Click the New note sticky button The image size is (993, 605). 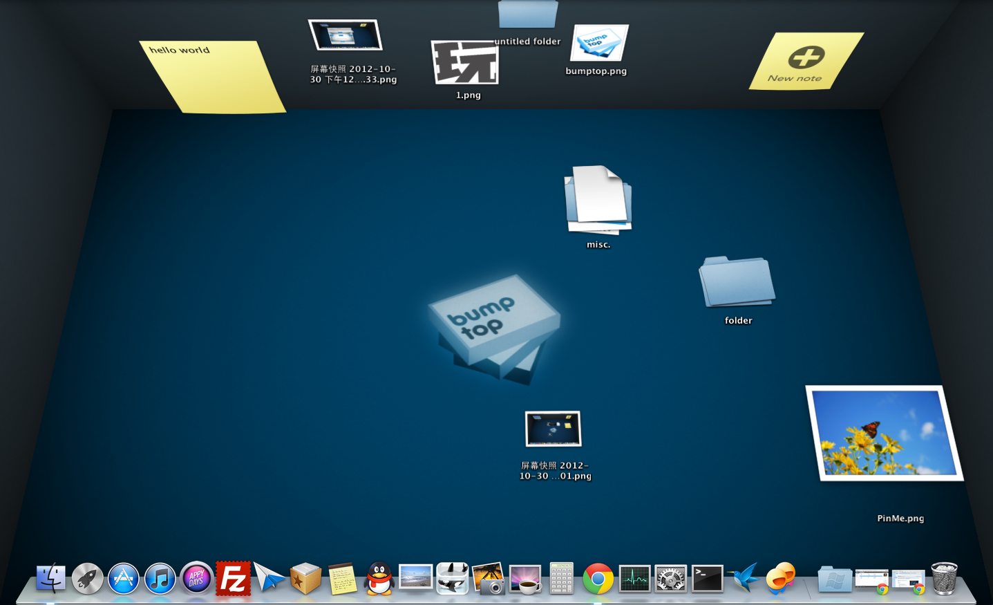pyautogui.click(x=806, y=61)
